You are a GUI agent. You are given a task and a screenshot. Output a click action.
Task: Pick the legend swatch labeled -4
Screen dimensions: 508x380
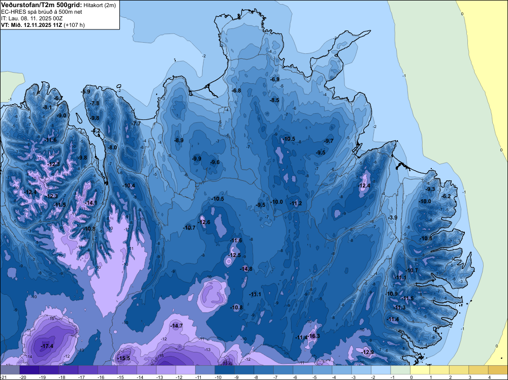point(342,370)
